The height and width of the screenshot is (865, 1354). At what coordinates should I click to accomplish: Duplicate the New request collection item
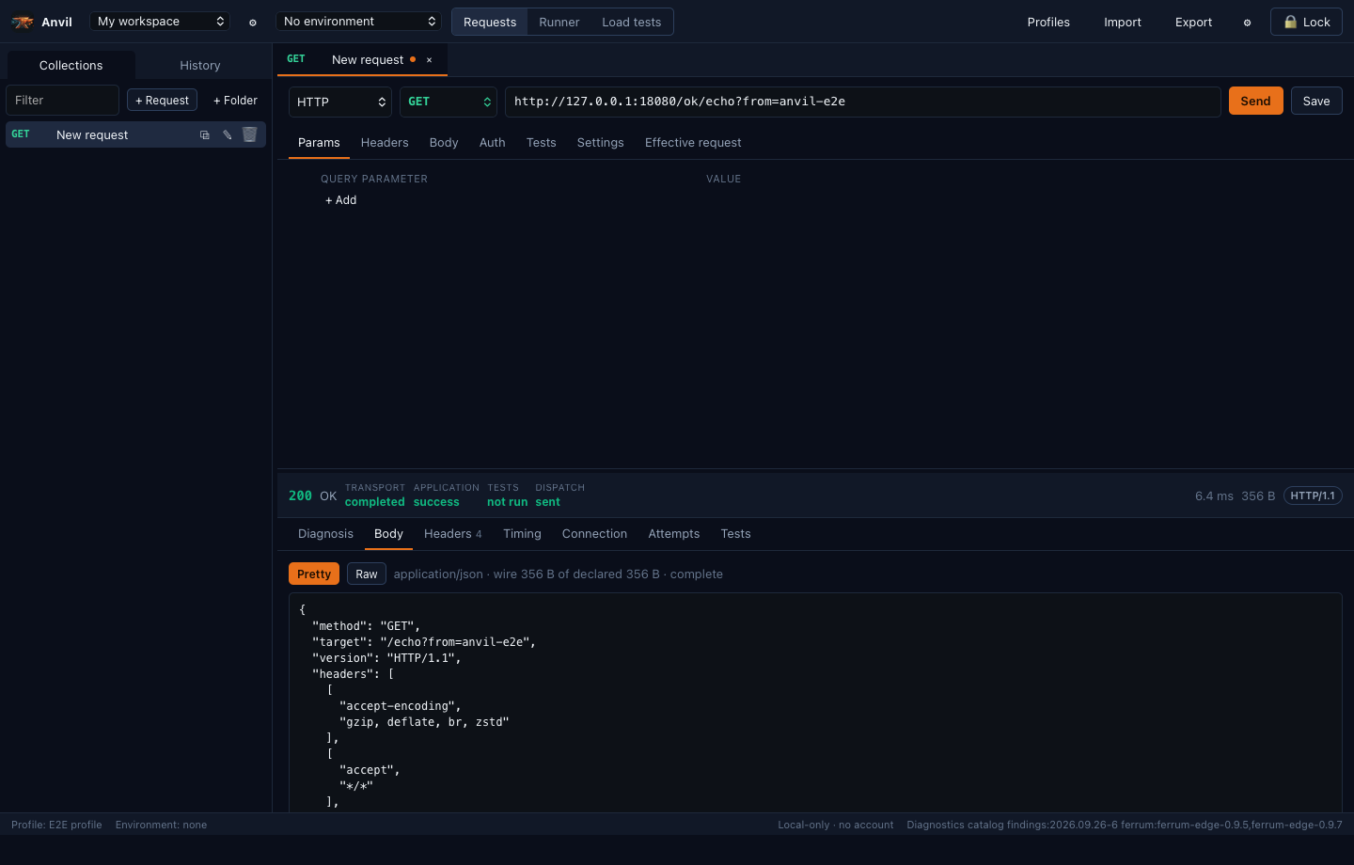[x=205, y=134]
